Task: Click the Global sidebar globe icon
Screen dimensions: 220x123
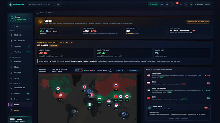Action: 12,105
